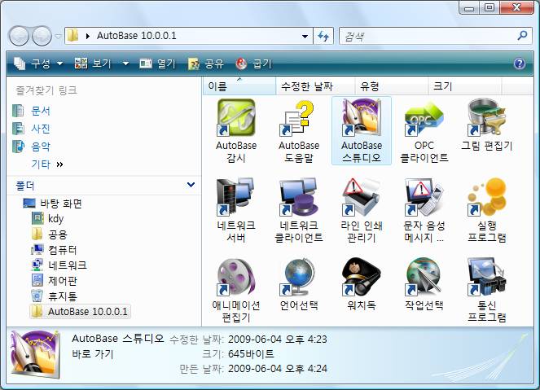Click the forward navigation button

pyautogui.click(x=42, y=36)
